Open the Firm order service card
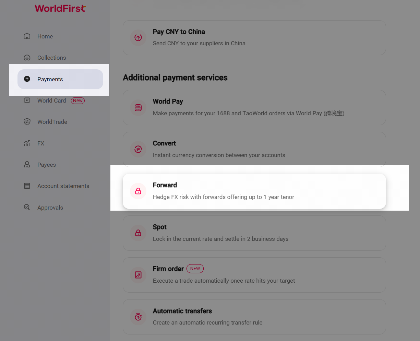The image size is (420, 341). tap(254, 275)
